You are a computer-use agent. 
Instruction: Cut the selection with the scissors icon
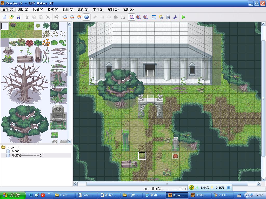coord(27,17)
